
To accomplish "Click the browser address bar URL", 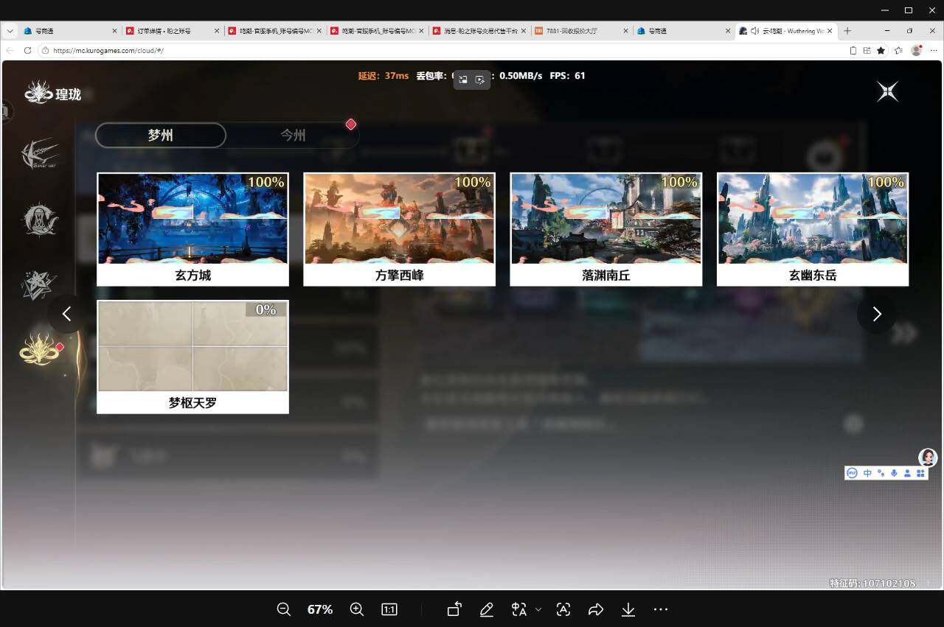I will coord(108,51).
